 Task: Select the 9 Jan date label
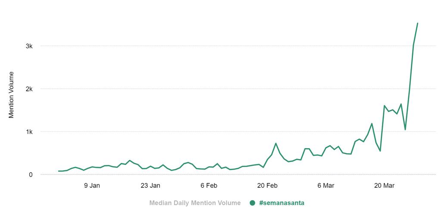click(92, 186)
